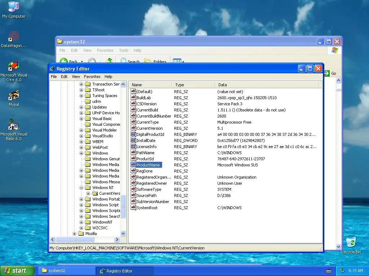Click the Start button
The image size is (369, 276).
(17, 271)
